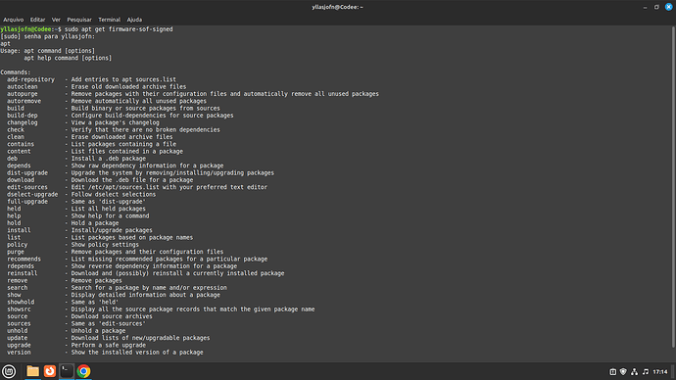Minimize the terminal window
The image size is (676, 380).
pyautogui.click(x=645, y=7)
